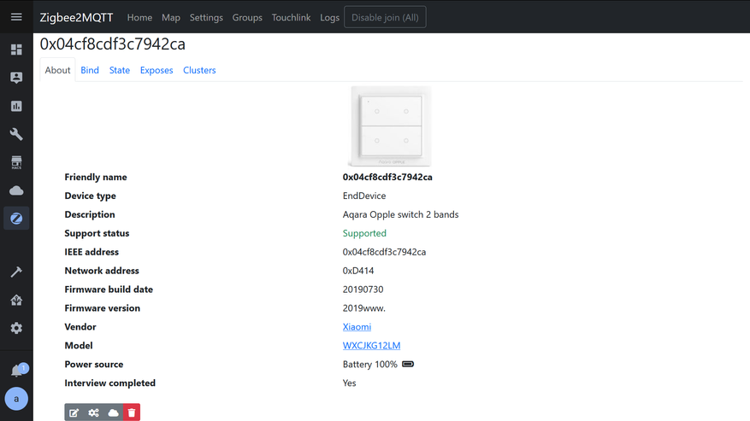Open the Touchlink nav item
Viewport: 750px width, 421px height.
click(x=292, y=17)
